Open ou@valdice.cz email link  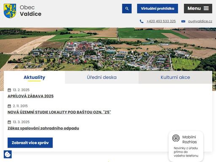(200, 21)
